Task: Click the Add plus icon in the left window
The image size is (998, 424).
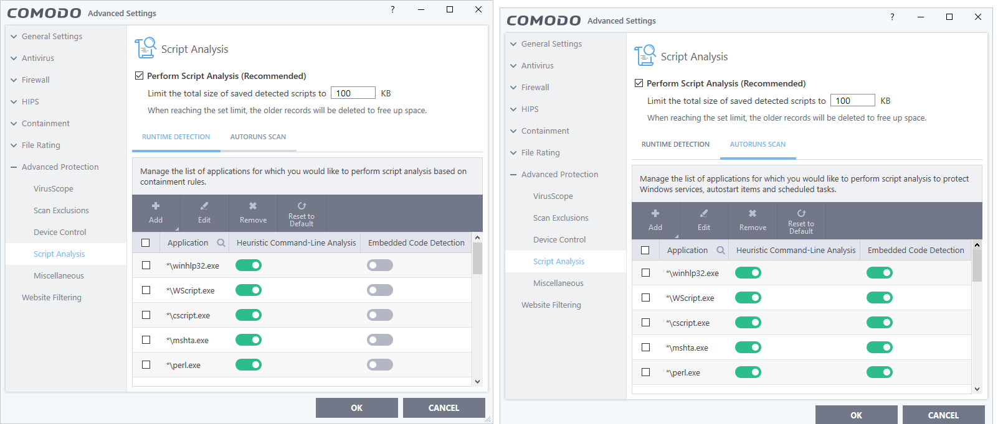Action: tap(156, 206)
